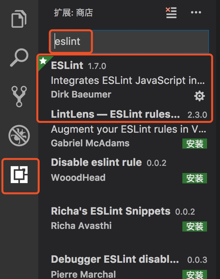Click the eslint search input field
This screenshot has width=220, height=279.
(x=130, y=42)
